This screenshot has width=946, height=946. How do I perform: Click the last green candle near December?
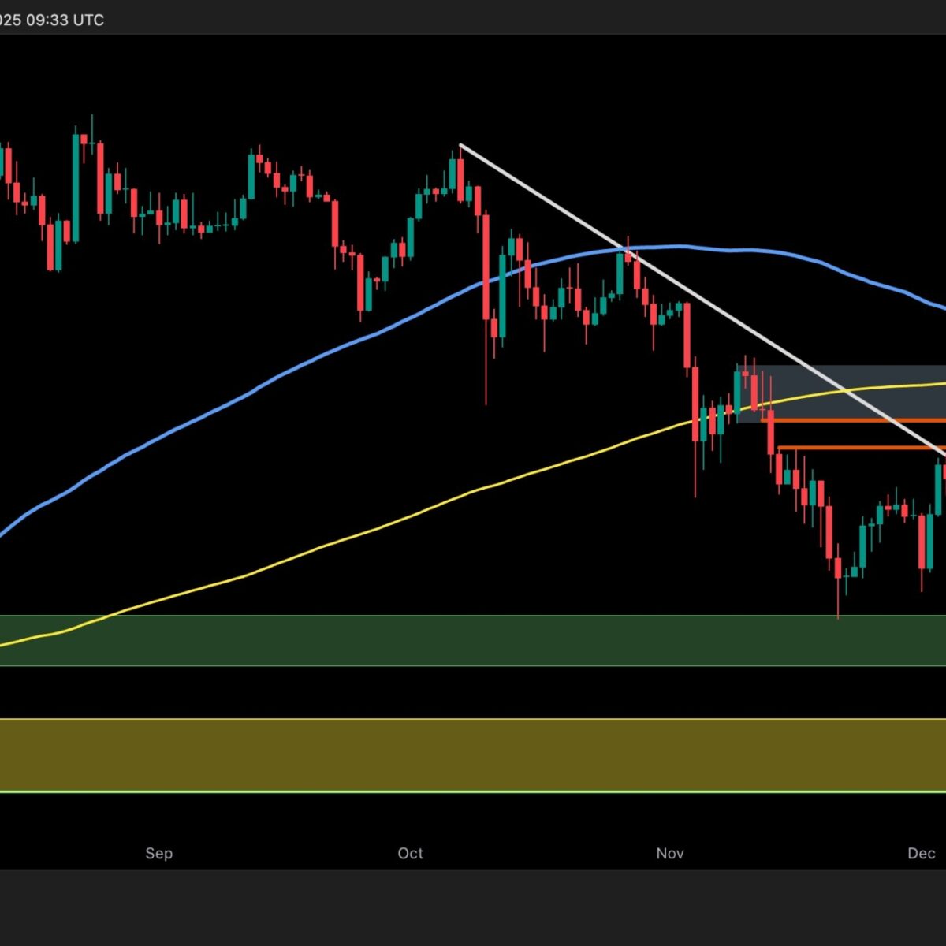(x=938, y=489)
